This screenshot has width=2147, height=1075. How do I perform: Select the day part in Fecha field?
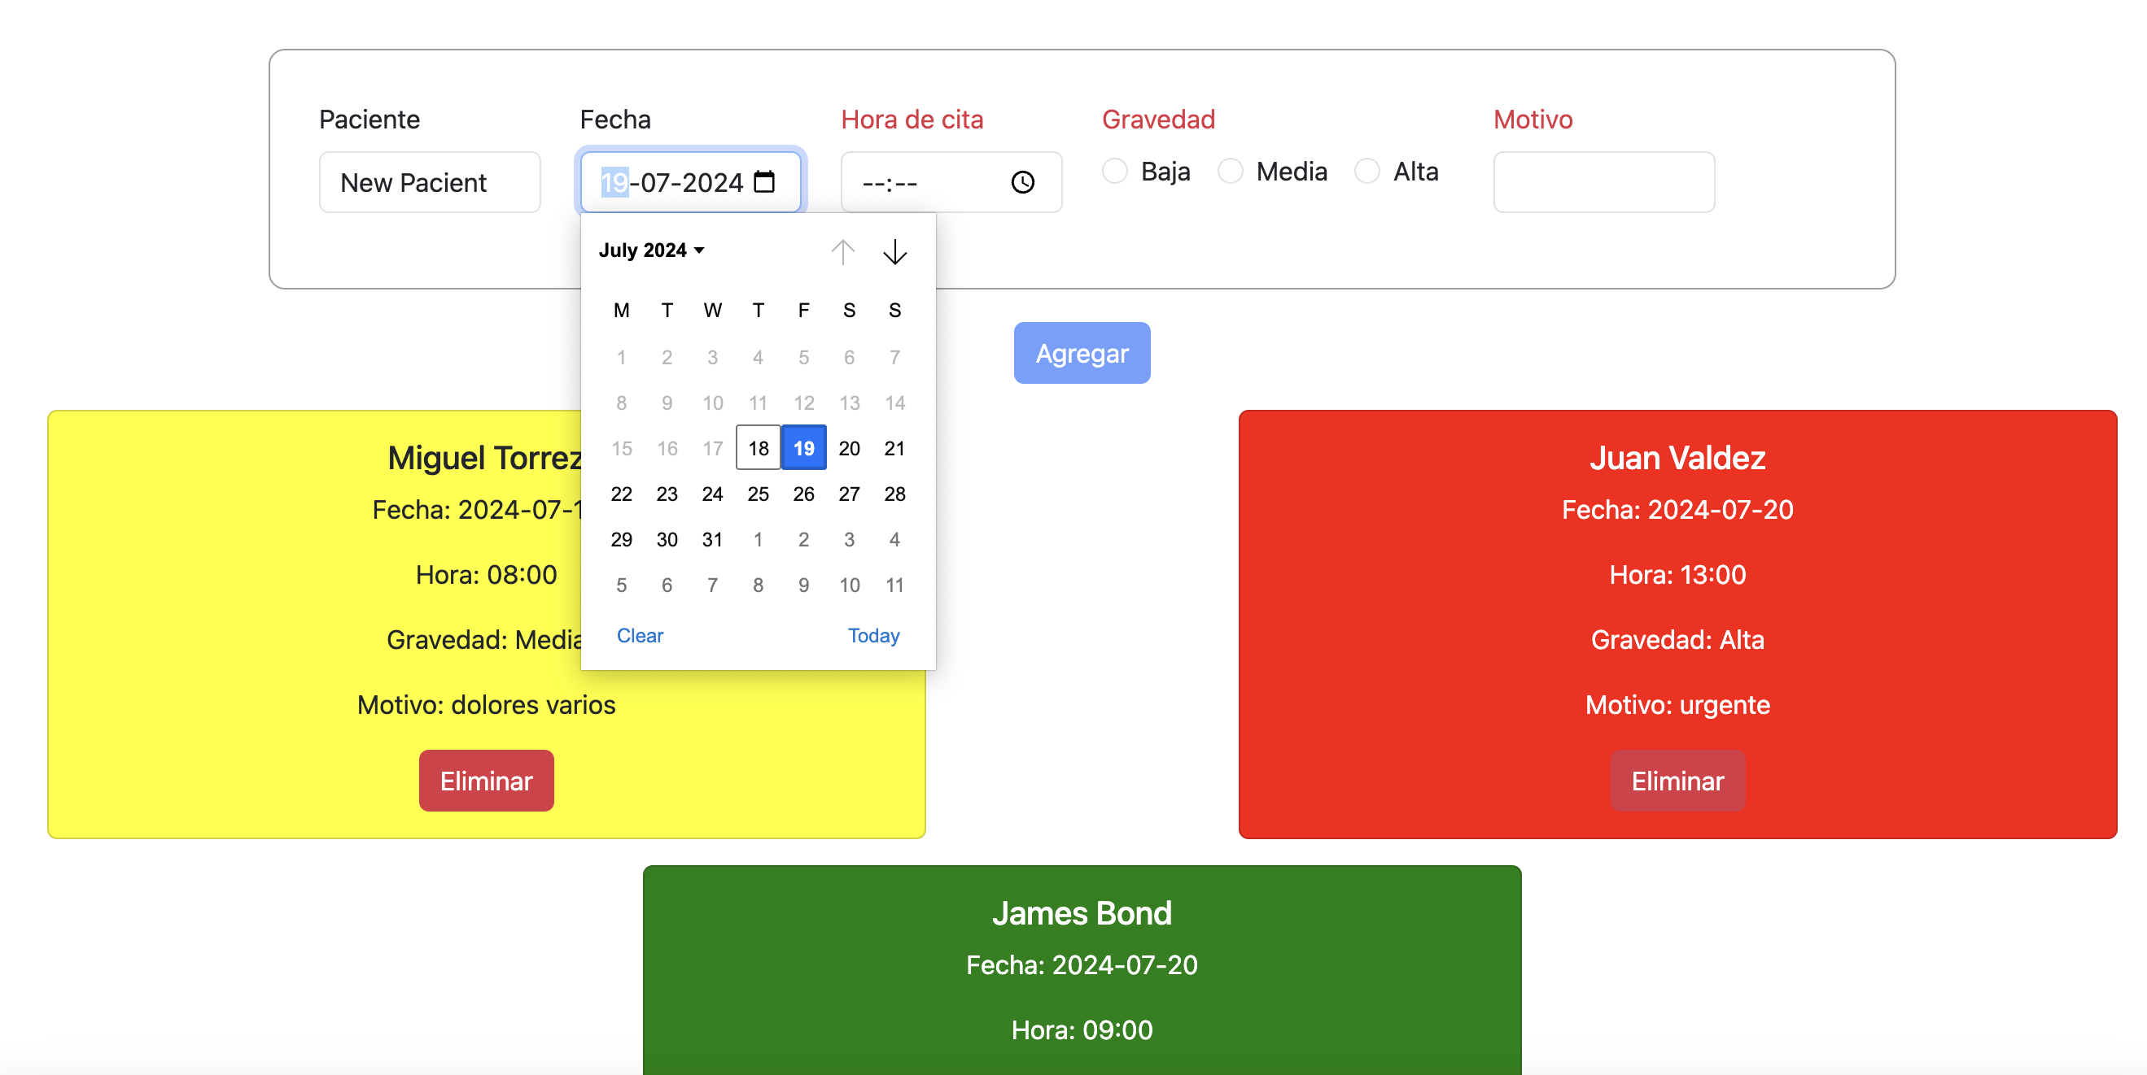(614, 182)
